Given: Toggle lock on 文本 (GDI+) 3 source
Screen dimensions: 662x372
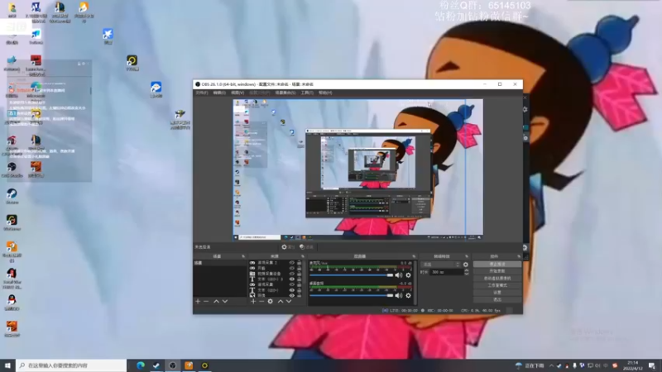Looking at the screenshot, I should [x=299, y=279].
